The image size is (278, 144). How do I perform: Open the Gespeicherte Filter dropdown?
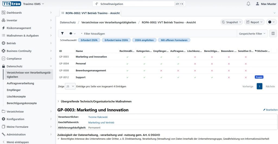click(252, 34)
